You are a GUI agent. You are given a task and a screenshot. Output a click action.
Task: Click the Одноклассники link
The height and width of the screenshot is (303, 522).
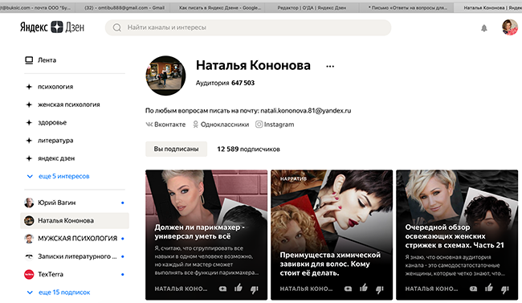(225, 125)
